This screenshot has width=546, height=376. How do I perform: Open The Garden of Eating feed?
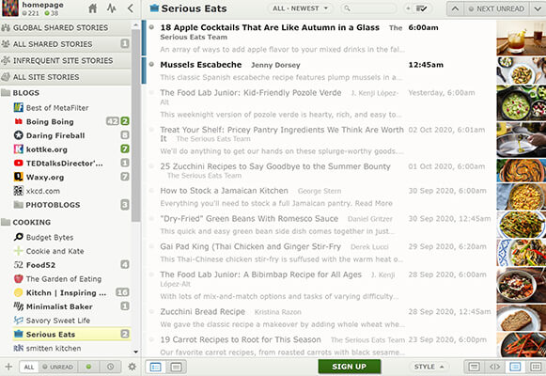(x=71, y=279)
